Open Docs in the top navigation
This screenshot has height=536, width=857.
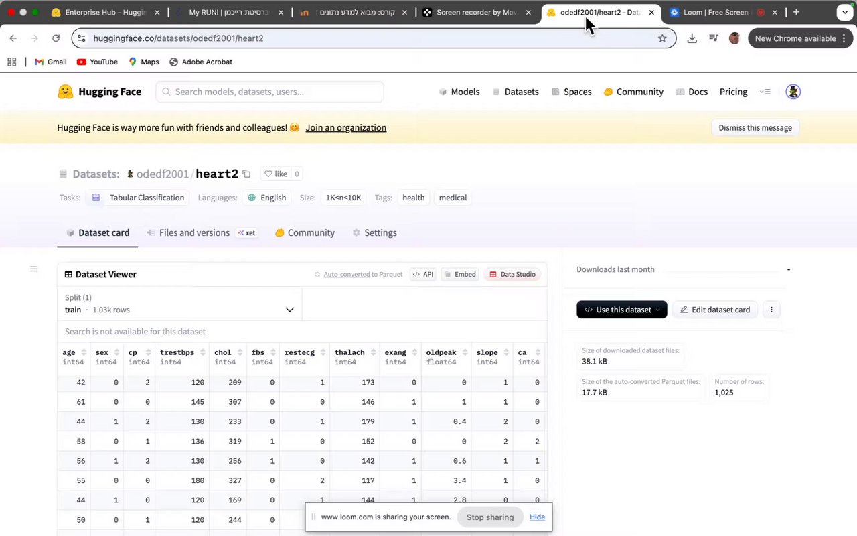[692, 92]
